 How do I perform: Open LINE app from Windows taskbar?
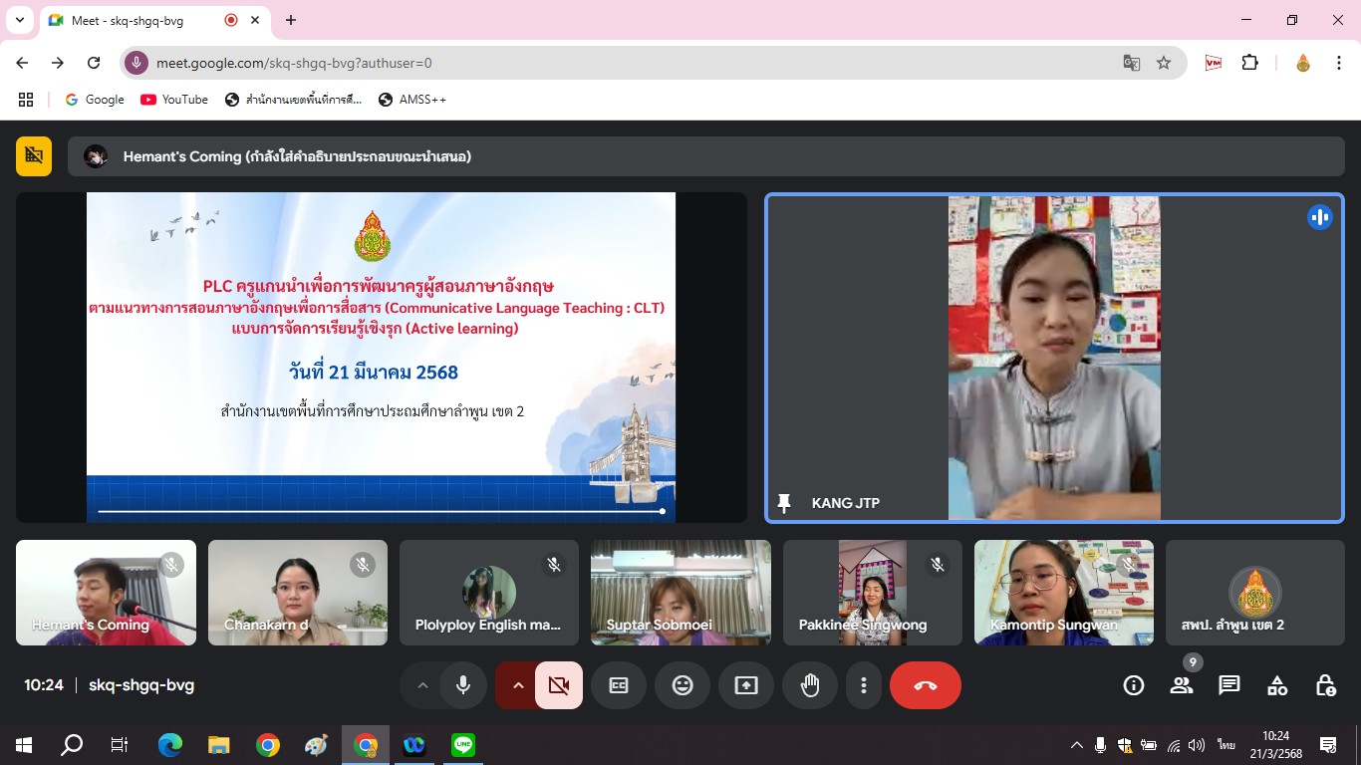(x=463, y=745)
